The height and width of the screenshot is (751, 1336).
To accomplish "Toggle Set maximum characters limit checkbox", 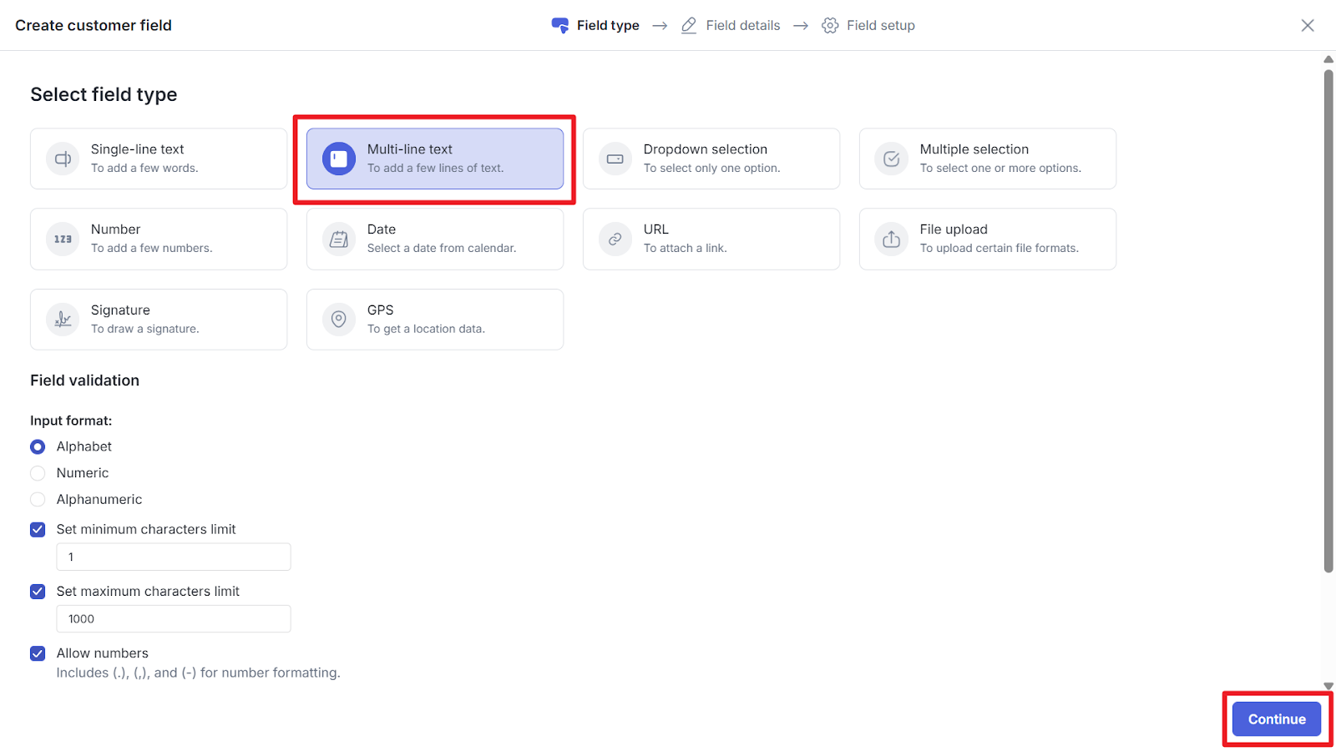I will click(x=38, y=592).
